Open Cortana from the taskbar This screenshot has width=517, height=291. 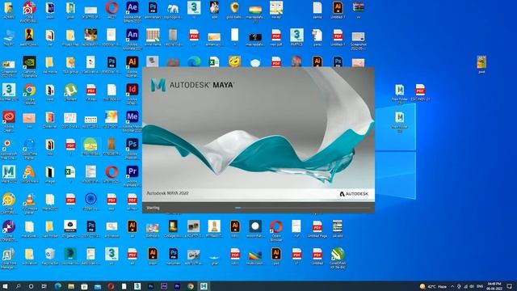(x=31, y=286)
